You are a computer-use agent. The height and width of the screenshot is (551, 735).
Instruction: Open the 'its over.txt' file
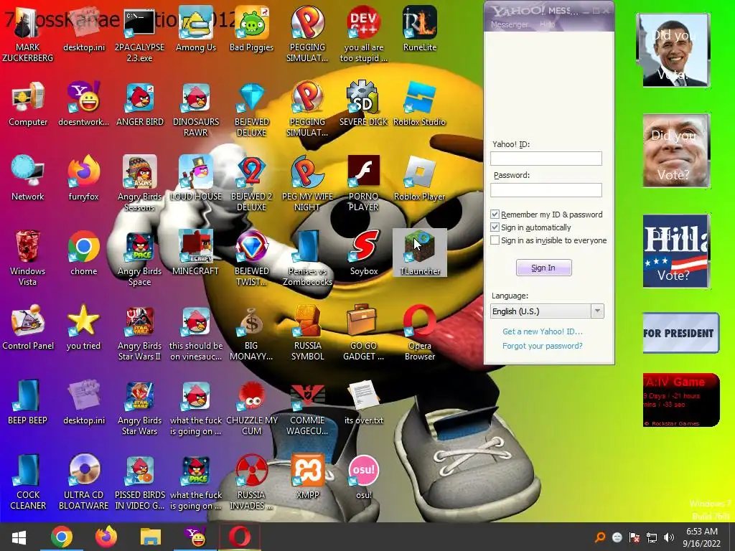coord(363,402)
